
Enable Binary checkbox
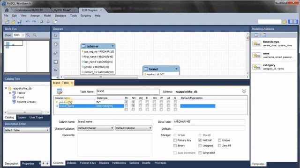click(x=175, y=146)
